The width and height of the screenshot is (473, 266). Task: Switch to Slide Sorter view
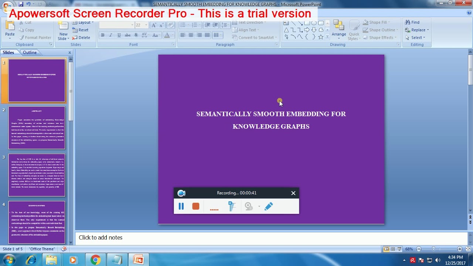[393, 249]
